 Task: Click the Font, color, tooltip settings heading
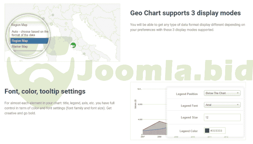tap(45, 91)
